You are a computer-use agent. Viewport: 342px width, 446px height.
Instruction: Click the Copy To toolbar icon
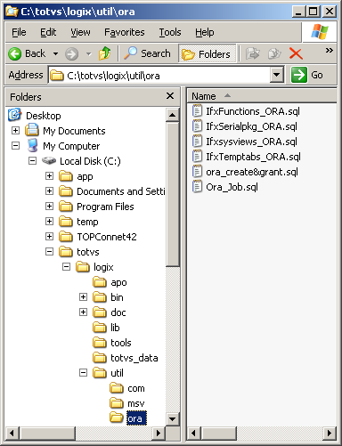[x=274, y=54]
